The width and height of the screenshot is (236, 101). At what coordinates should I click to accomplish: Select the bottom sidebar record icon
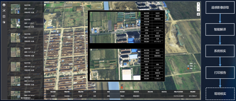(x=4, y=22)
